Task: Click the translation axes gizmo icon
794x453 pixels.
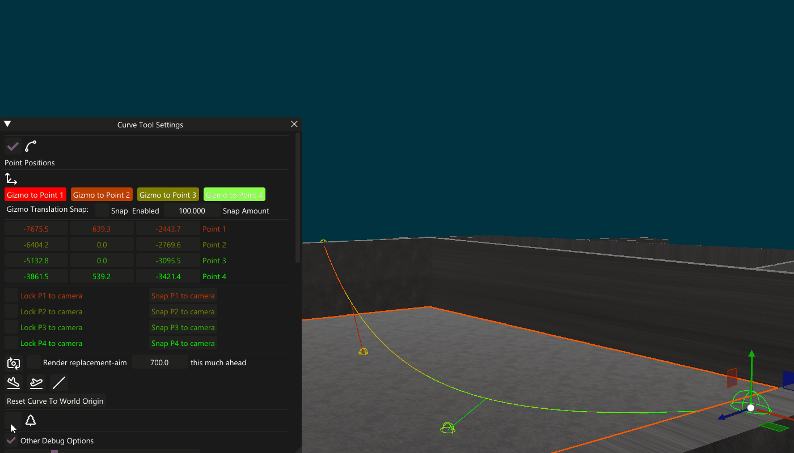Action: (11, 178)
